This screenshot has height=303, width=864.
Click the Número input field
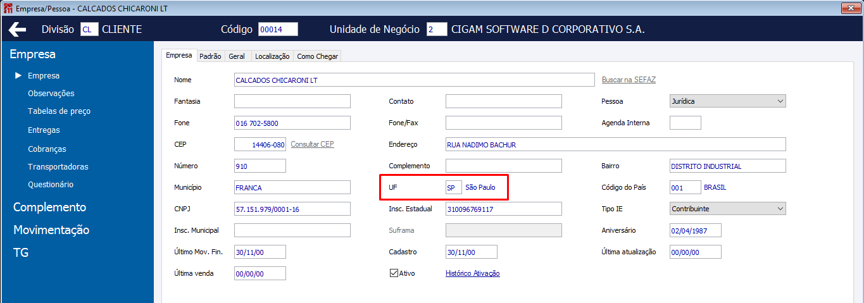[260, 166]
